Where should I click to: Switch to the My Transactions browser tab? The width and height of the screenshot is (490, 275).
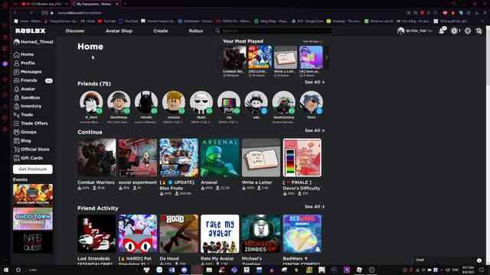pyautogui.click(x=93, y=4)
